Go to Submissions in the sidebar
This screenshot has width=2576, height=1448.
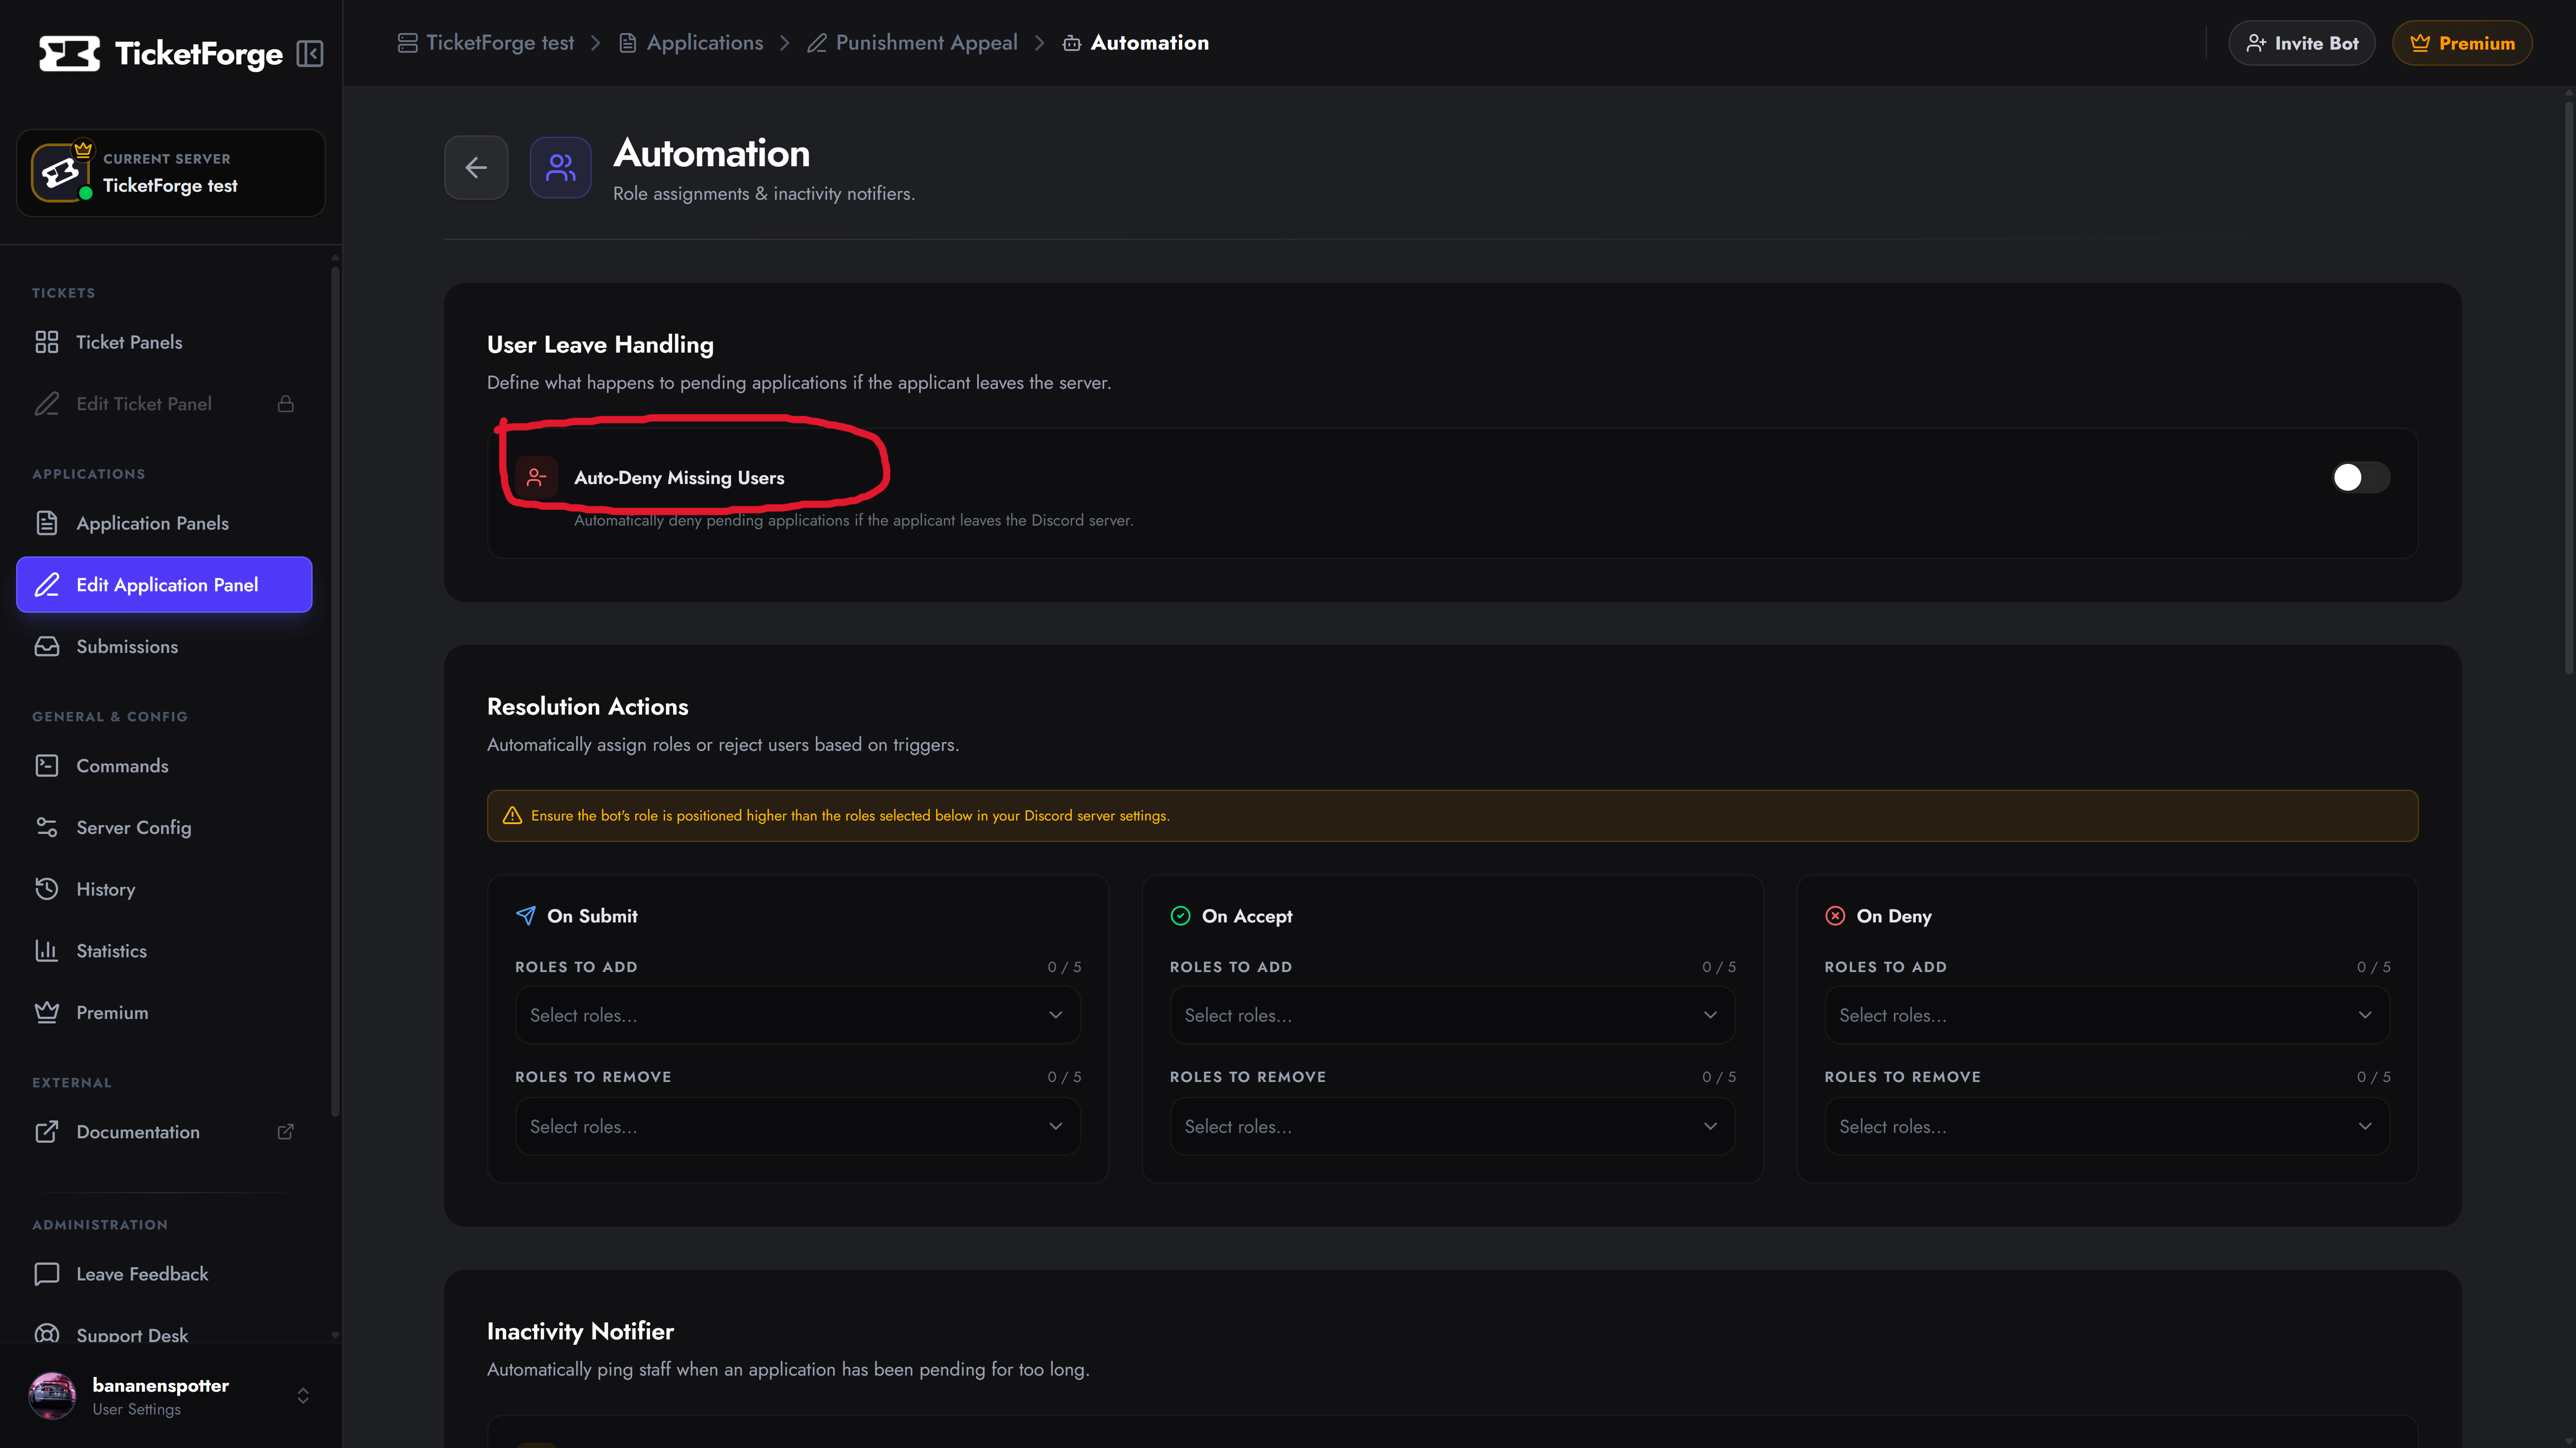[x=164, y=647]
